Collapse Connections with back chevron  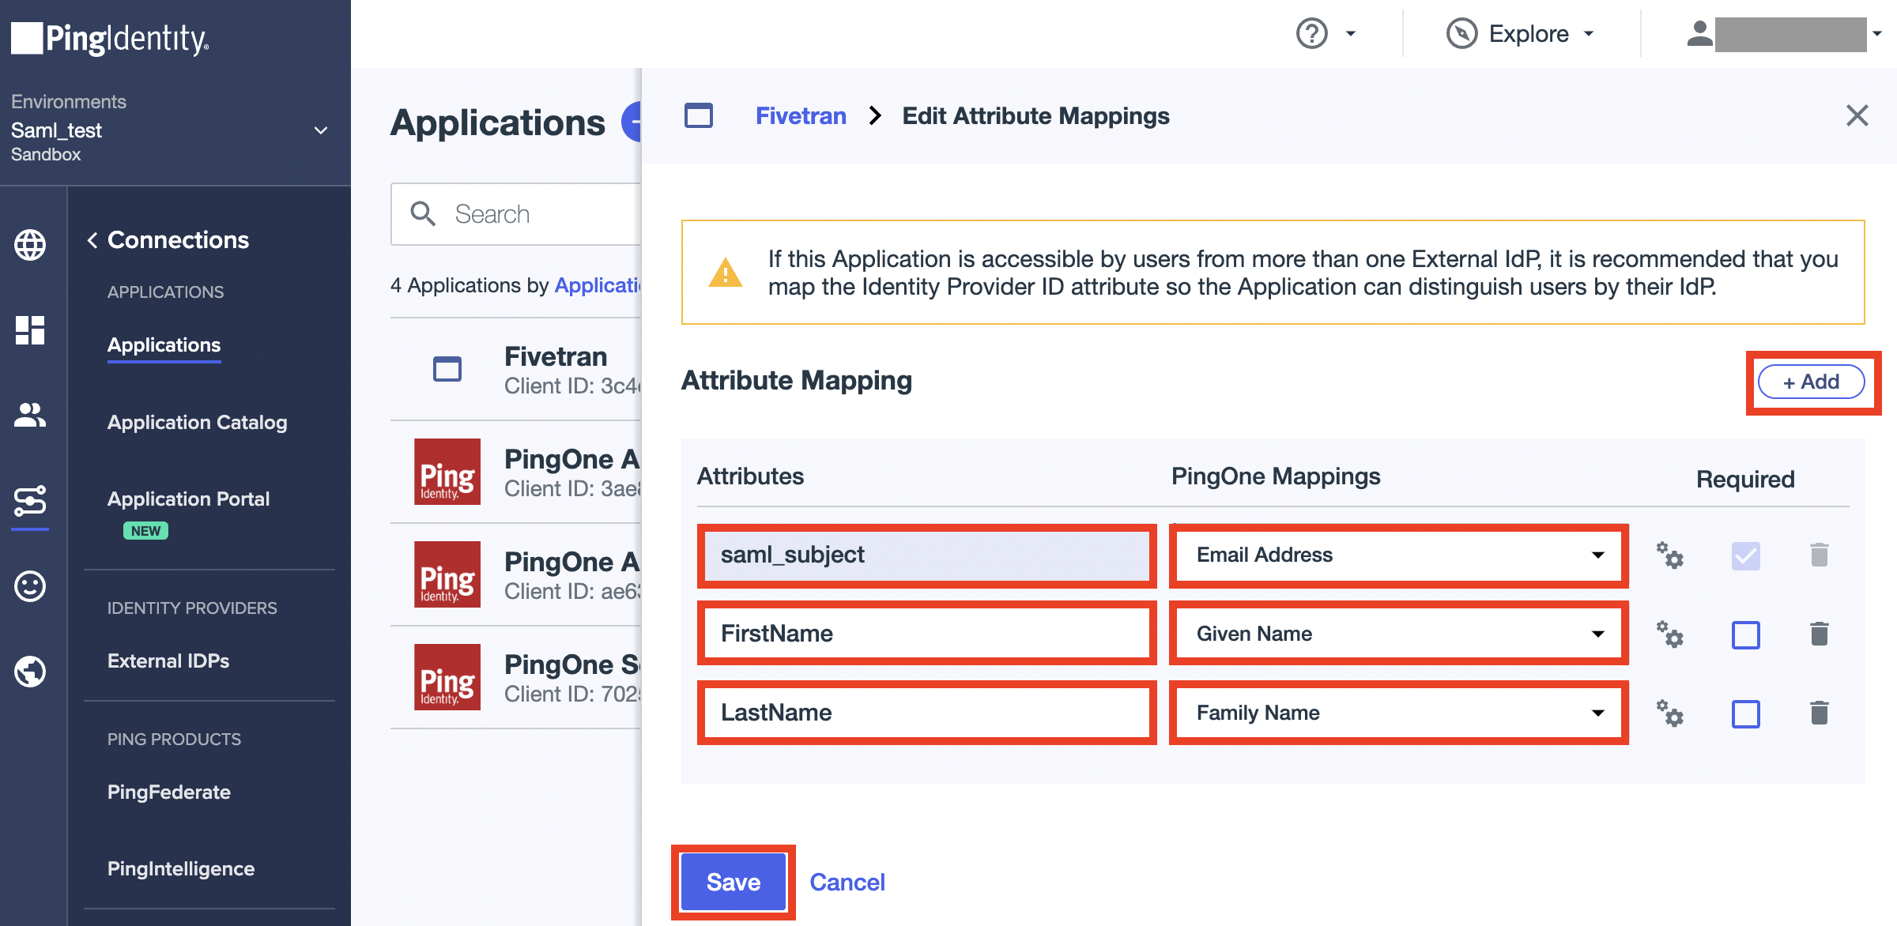[x=92, y=240]
